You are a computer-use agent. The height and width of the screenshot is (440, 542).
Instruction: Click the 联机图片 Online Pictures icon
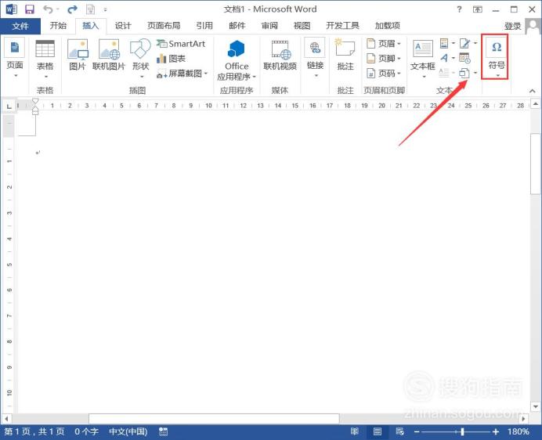pos(109,55)
